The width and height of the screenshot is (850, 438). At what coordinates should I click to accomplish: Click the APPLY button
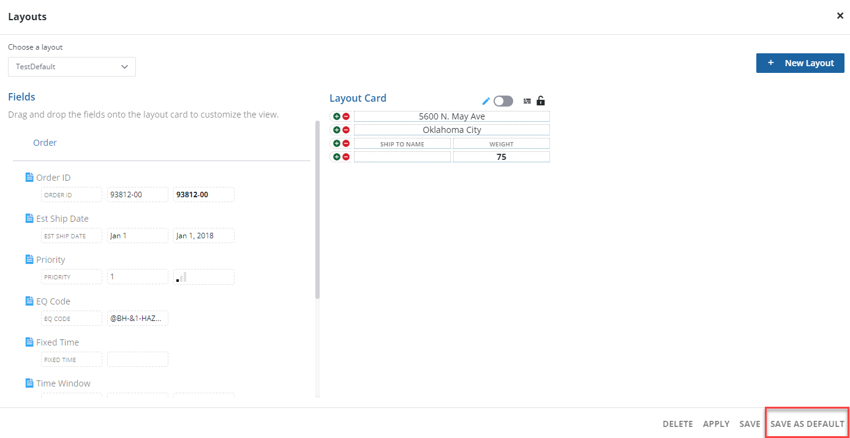716,424
